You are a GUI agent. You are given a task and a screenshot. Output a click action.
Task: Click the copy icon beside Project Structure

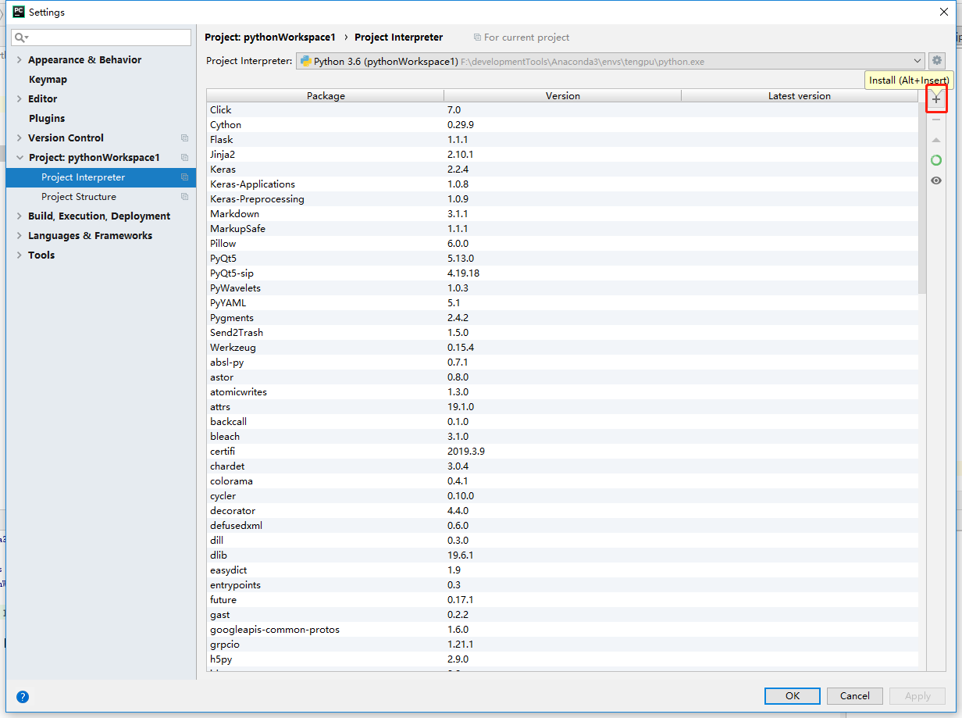[184, 197]
